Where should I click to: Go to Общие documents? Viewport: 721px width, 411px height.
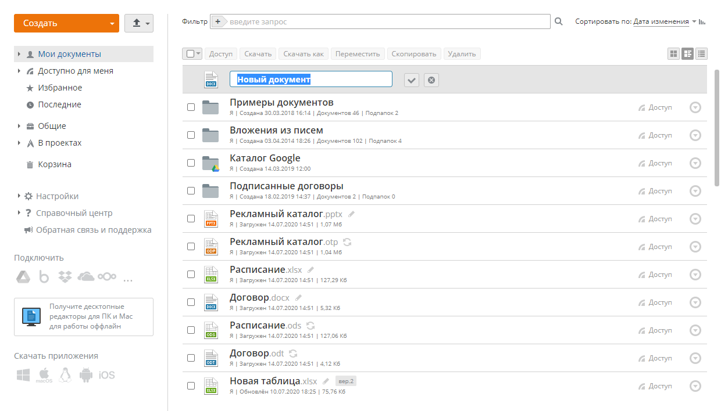(x=52, y=126)
